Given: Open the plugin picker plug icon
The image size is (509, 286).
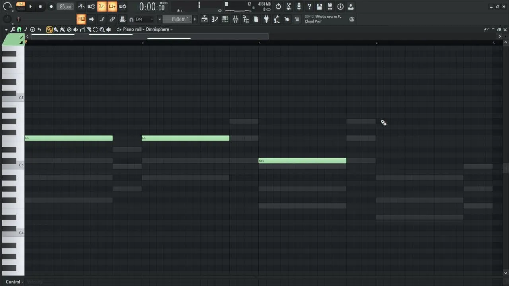Looking at the screenshot, I should (x=266, y=19).
